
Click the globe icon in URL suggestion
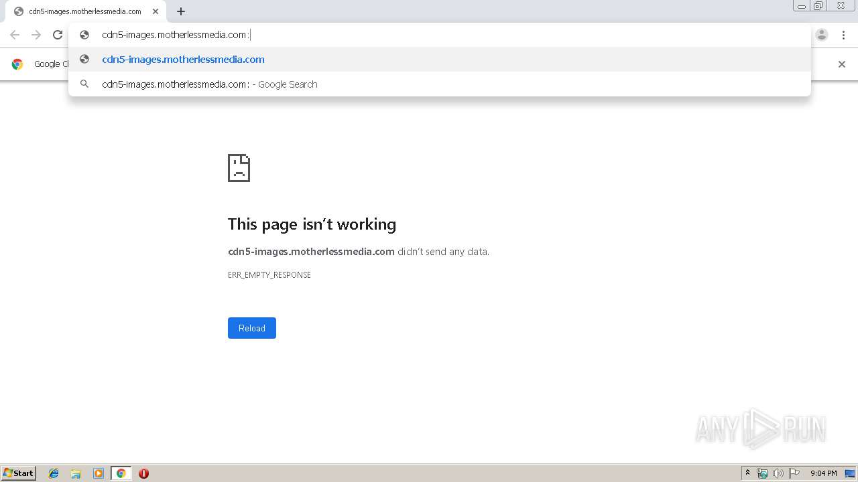[84, 60]
